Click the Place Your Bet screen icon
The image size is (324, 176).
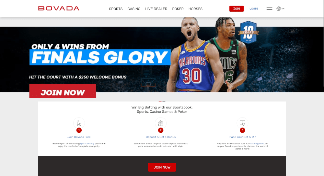[242, 123]
